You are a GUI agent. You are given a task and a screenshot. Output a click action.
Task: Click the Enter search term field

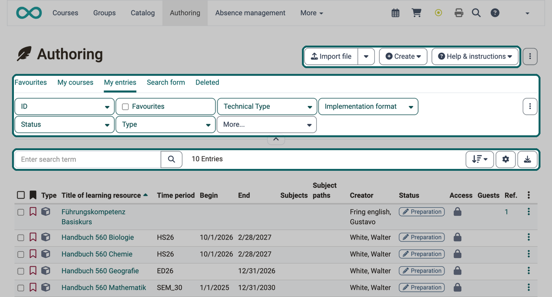(x=88, y=159)
